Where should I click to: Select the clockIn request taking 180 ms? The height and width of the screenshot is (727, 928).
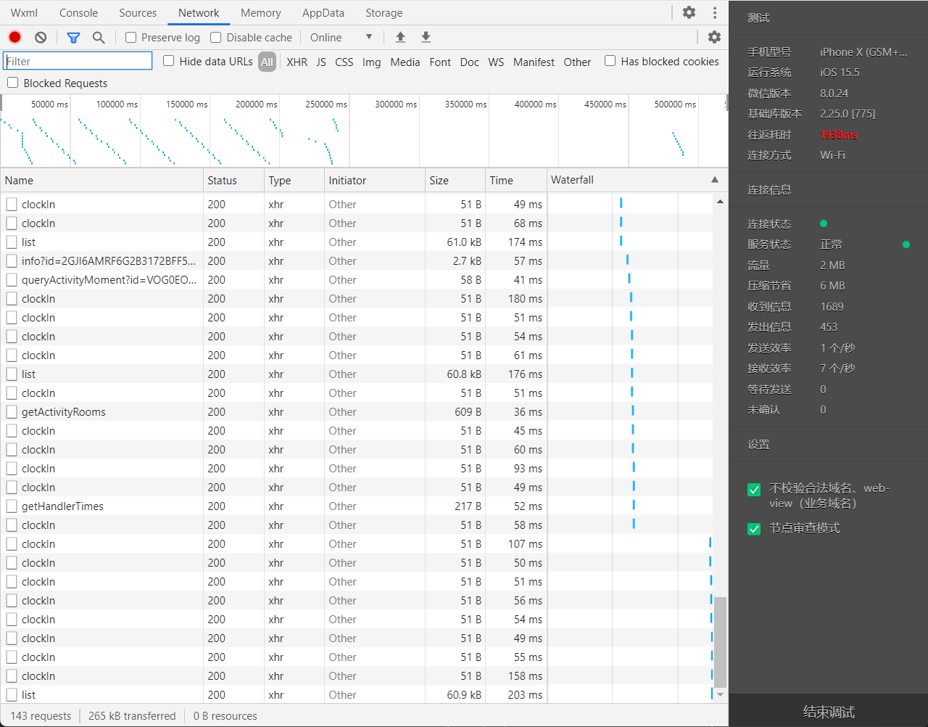click(356, 299)
